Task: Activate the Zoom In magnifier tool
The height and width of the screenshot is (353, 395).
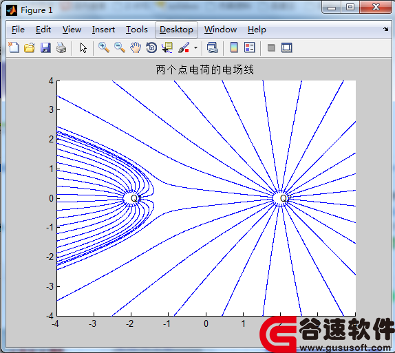Action: (104, 47)
